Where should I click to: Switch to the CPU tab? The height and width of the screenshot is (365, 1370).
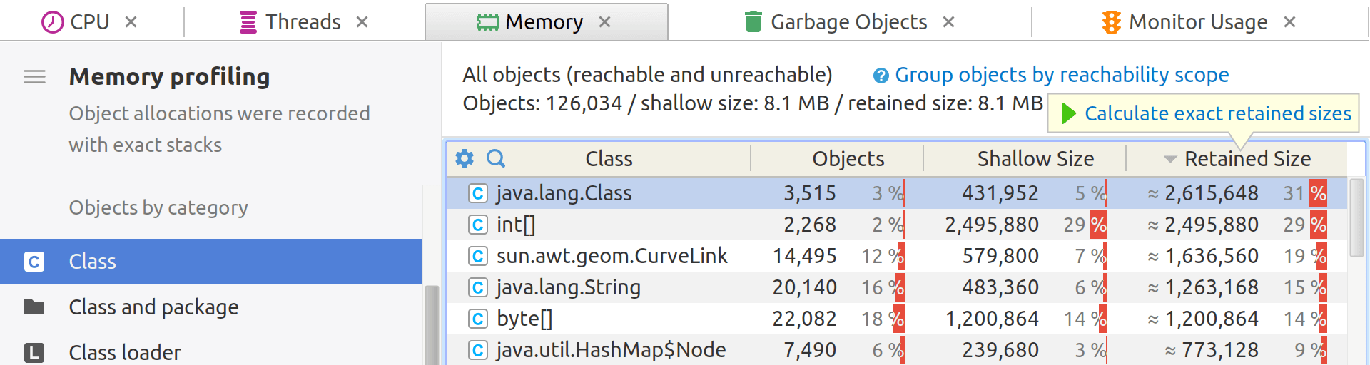pos(76,22)
